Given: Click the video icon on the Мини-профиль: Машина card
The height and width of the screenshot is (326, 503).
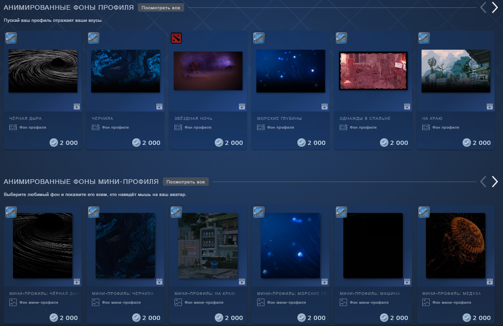Looking at the screenshot, I should pyautogui.click(x=407, y=282).
